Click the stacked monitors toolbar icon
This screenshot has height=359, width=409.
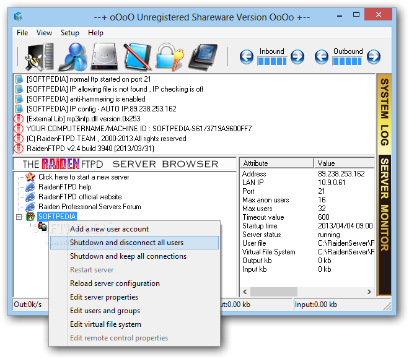[x=203, y=57]
